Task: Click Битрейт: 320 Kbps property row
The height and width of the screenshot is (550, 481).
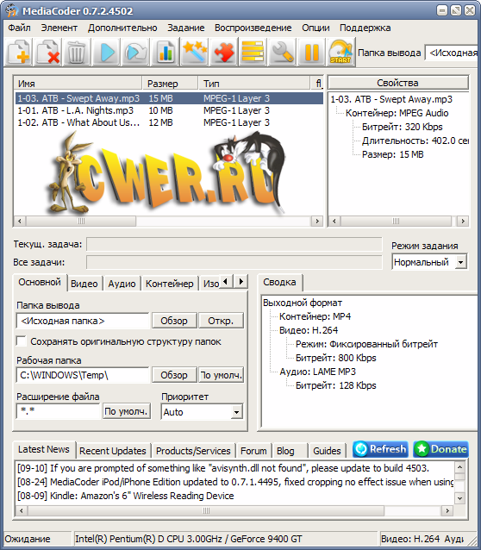Action: pos(402,127)
